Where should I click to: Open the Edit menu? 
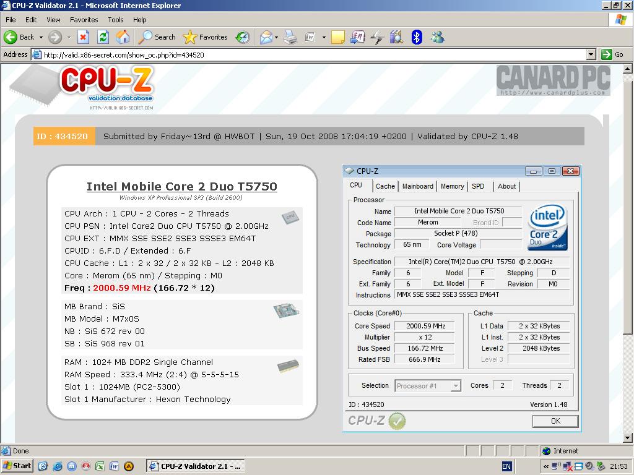click(x=31, y=20)
